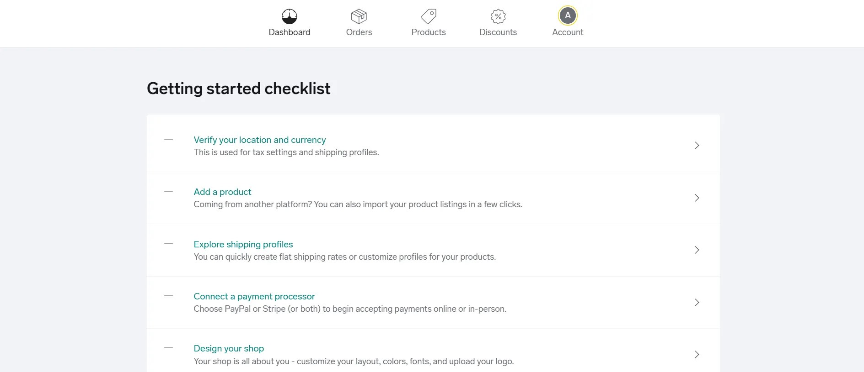Open Explore shipping profiles link
864x372 pixels.
pos(243,244)
